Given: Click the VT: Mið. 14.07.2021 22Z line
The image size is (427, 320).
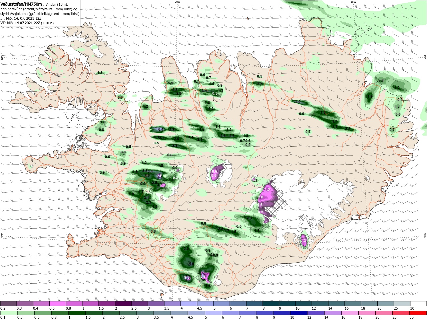Looking at the screenshot, I should (x=27, y=23).
